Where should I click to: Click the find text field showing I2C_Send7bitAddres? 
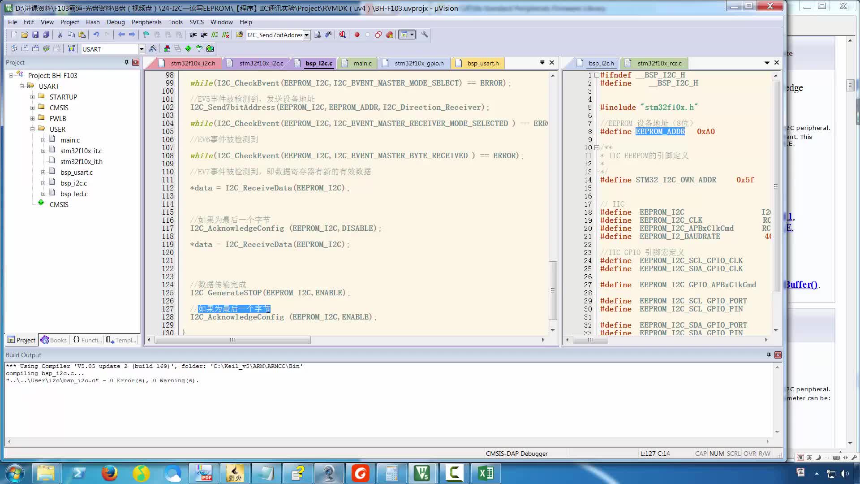(x=274, y=35)
